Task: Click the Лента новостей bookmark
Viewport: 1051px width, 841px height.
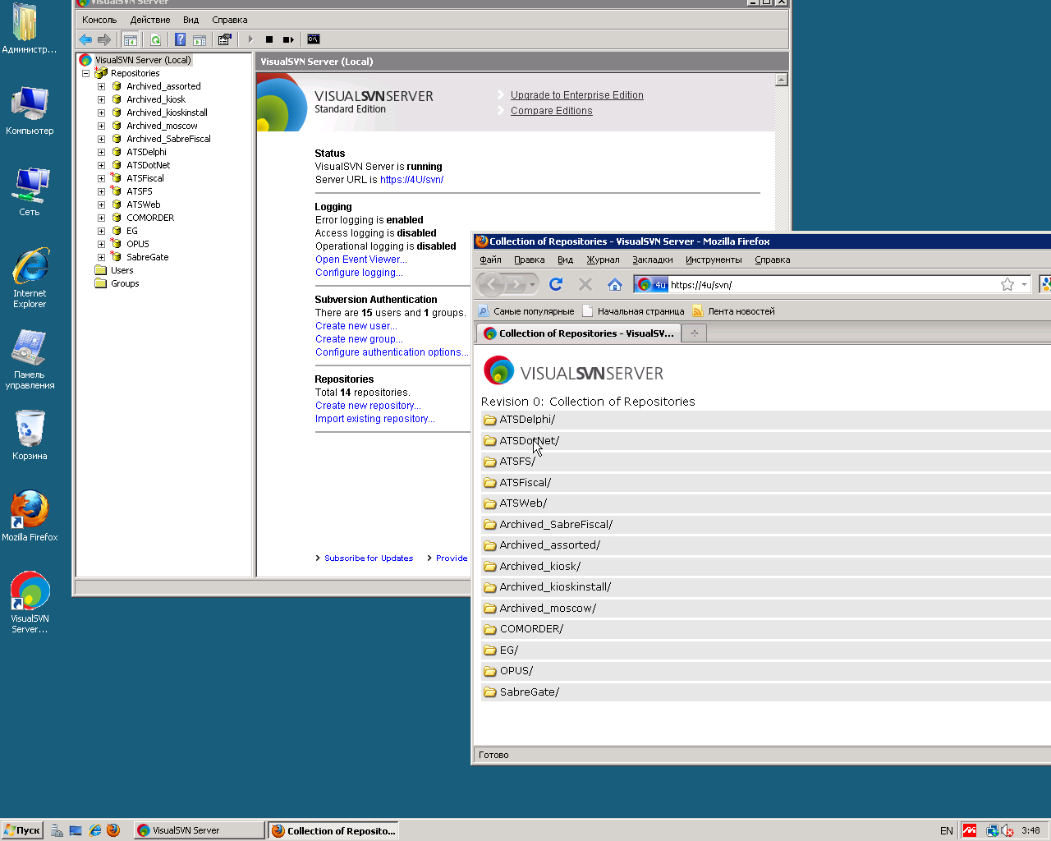Action: pos(733,311)
